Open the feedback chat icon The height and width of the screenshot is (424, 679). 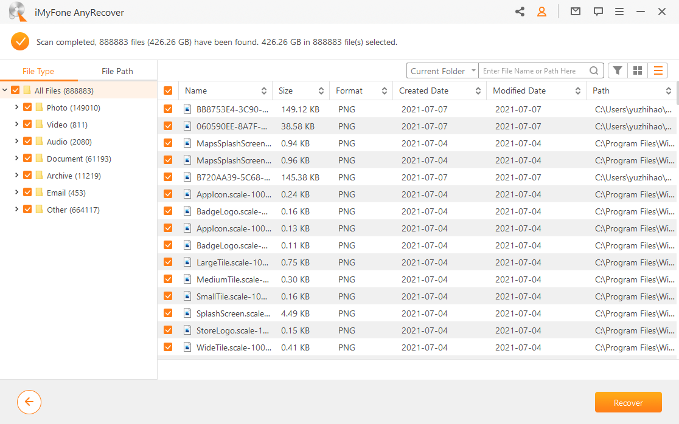[598, 12]
